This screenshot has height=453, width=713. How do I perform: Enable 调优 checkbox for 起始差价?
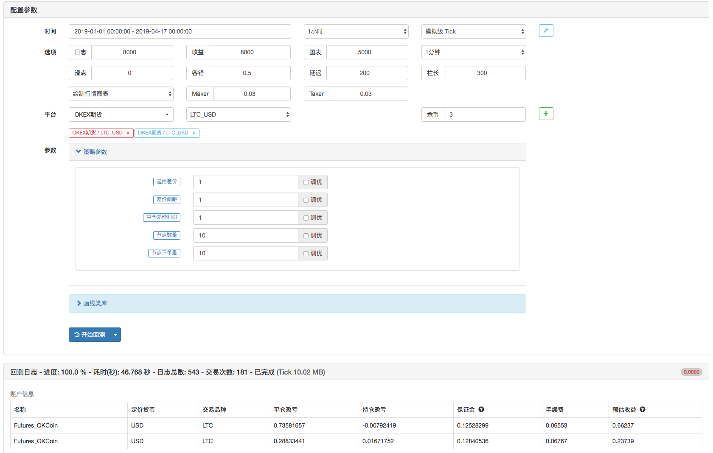point(306,182)
